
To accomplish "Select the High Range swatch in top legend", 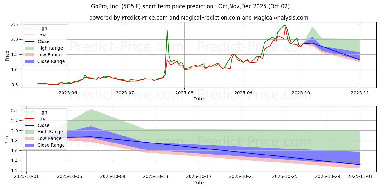I will pyautogui.click(x=30, y=48).
